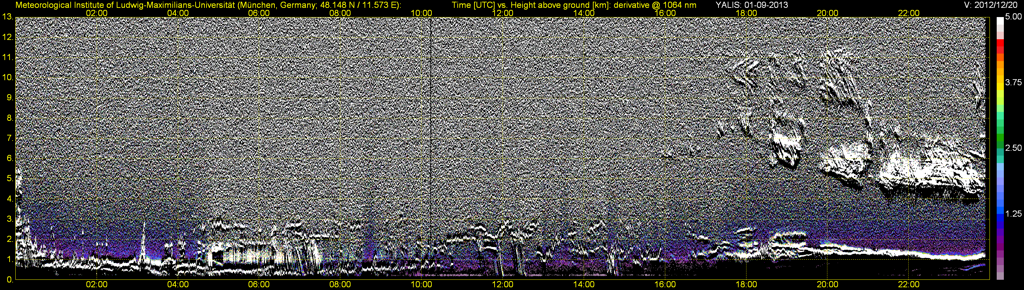Click the 08:00 label on upper time axis
Viewport: 1024px width, 290px height.
coord(340,13)
